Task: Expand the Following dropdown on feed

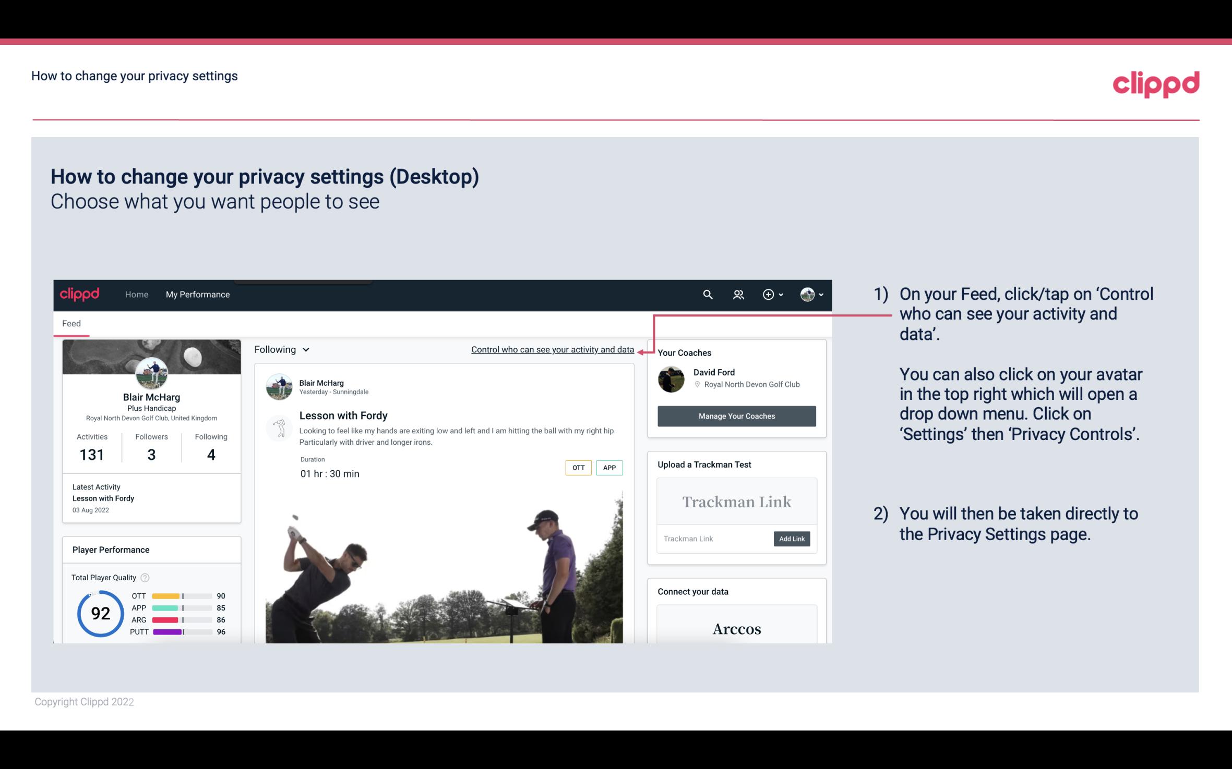Action: coord(280,348)
